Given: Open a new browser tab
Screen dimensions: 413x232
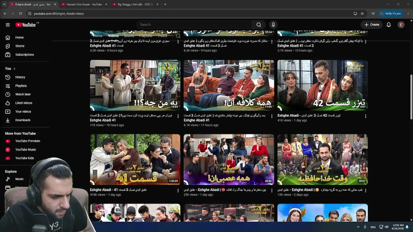Looking at the screenshot, I should 165,5.
